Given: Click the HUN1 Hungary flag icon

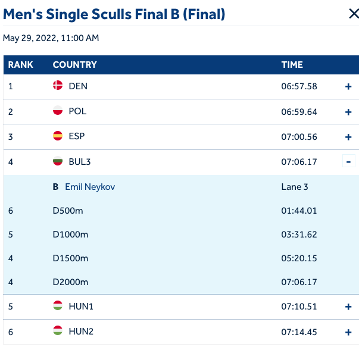Looking at the screenshot, I should coord(58,307).
